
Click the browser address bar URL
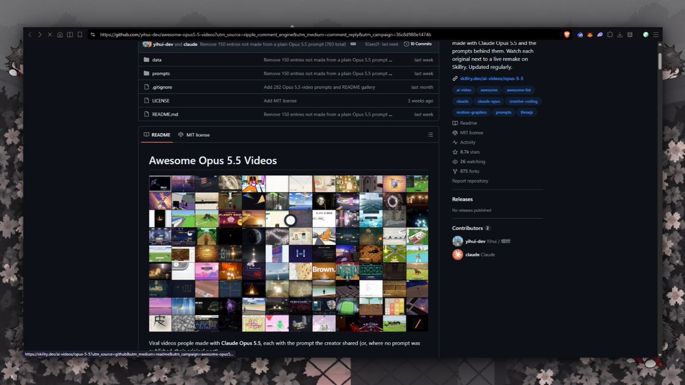point(265,35)
